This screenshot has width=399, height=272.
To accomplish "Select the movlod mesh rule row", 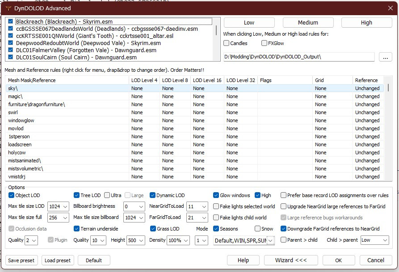I will point(195,128).
